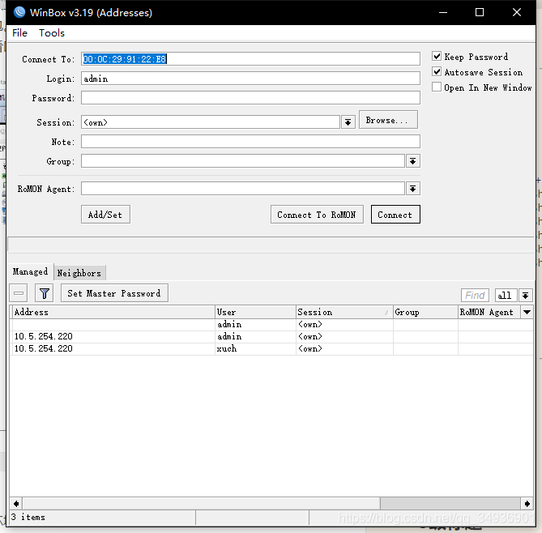
Task: Click the filter funnel icon
Action: 44,293
